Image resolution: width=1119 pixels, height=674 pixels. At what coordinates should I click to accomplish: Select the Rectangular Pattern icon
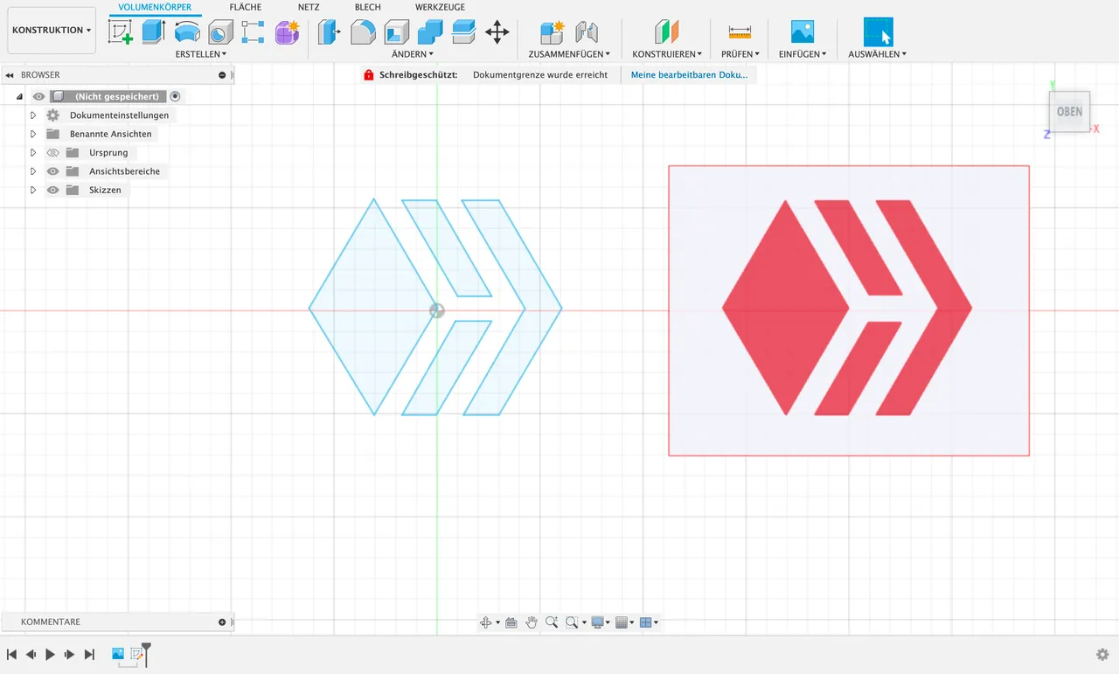coord(254,32)
